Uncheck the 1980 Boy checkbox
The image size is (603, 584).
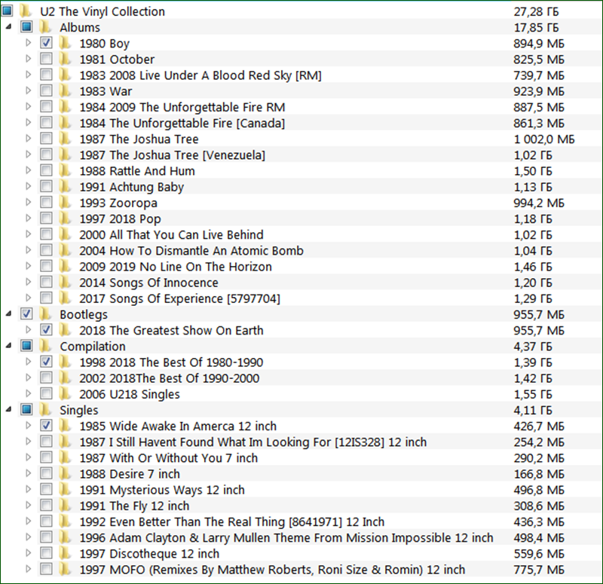[x=46, y=43]
